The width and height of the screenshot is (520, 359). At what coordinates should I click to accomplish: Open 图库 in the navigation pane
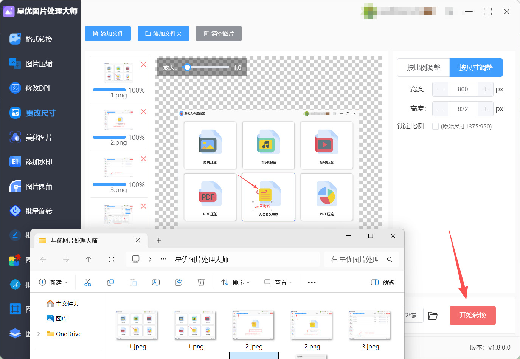[x=57, y=319]
